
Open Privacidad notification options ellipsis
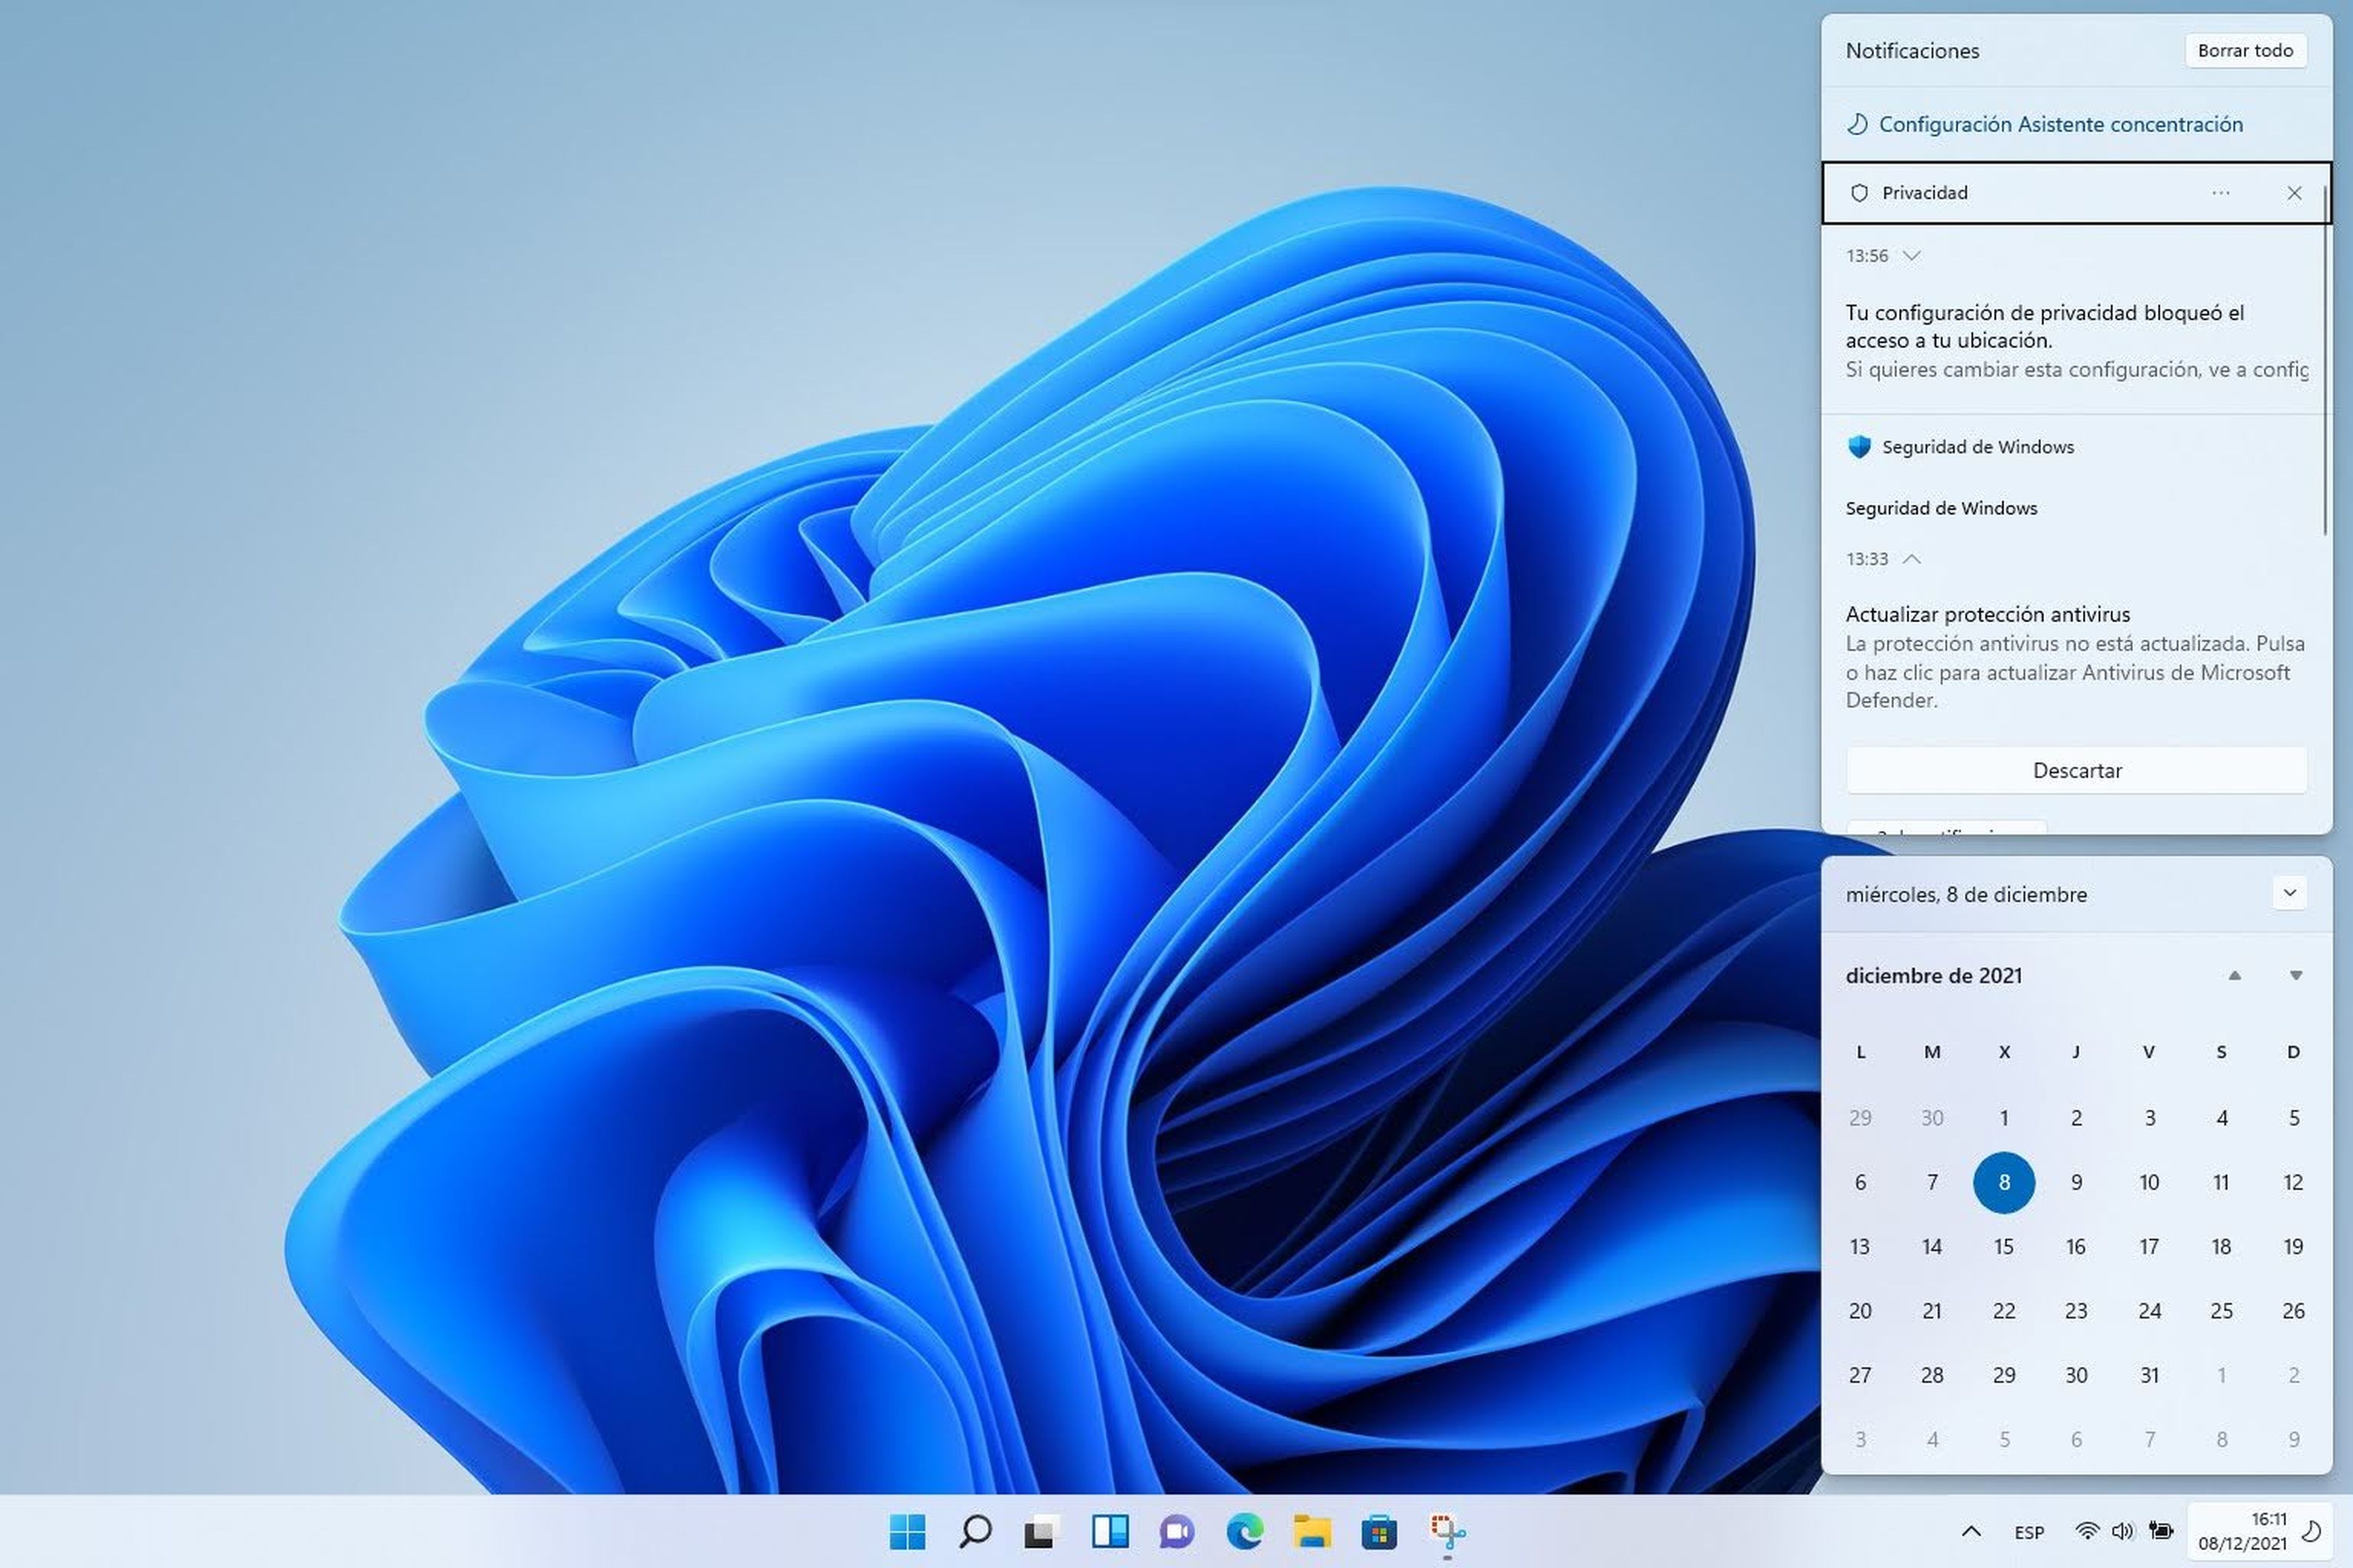(2220, 193)
